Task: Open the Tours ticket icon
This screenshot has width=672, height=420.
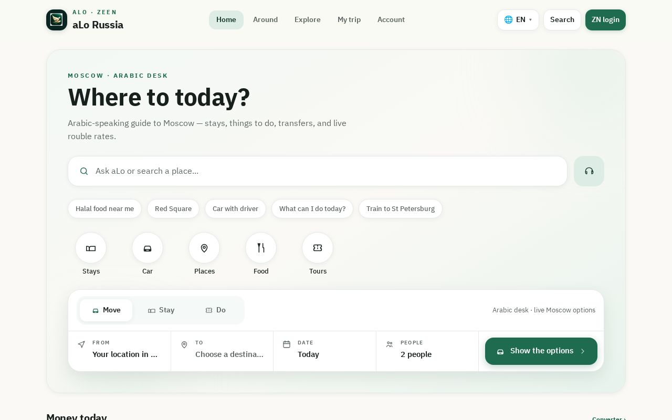Action: (x=318, y=248)
